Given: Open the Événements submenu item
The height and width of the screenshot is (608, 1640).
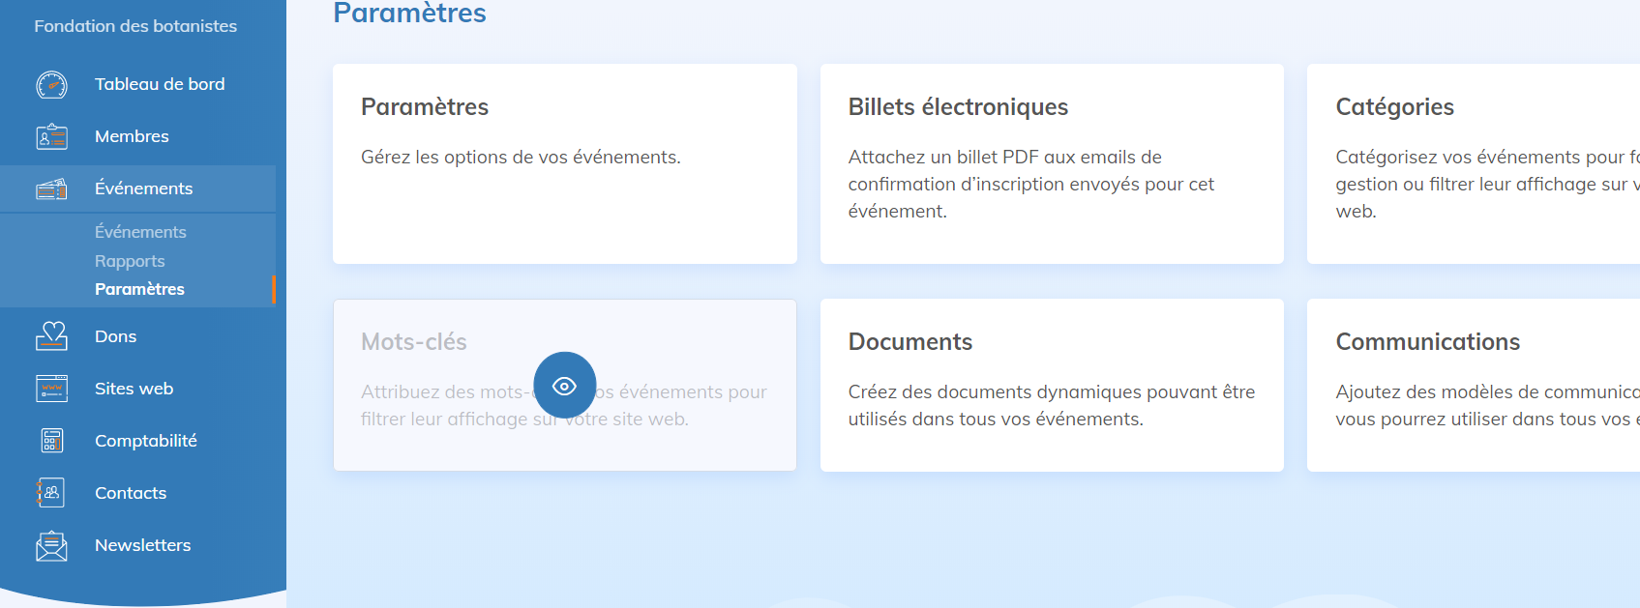Looking at the screenshot, I should coord(140,232).
